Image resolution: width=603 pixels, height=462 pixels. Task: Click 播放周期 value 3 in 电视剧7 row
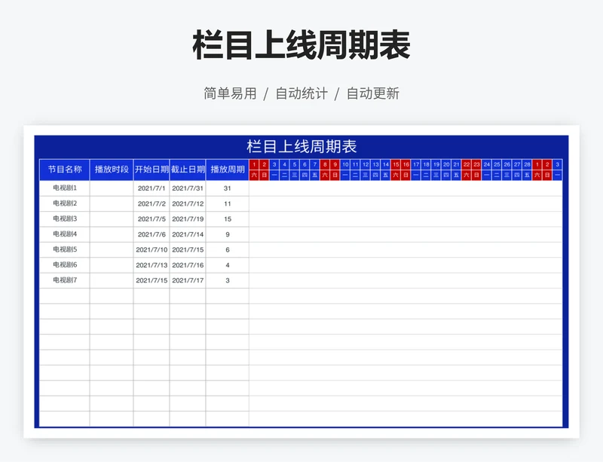pyautogui.click(x=228, y=280)
